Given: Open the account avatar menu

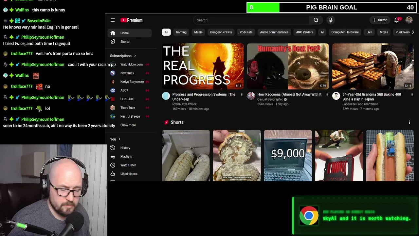Looking at the screenshot, I should (409, 20).
